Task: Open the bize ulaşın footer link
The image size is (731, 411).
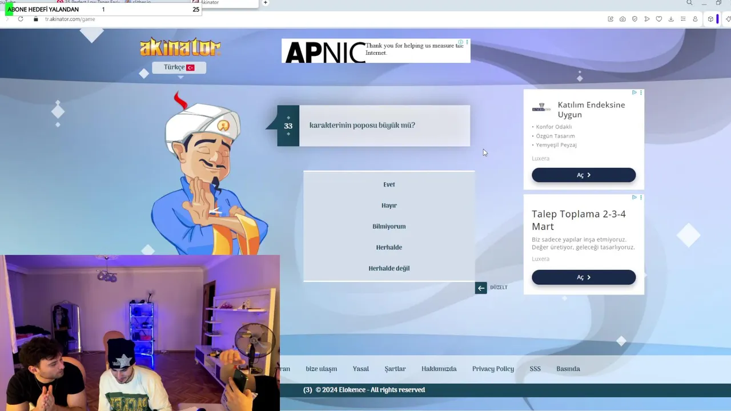Action: click(322, 369)
